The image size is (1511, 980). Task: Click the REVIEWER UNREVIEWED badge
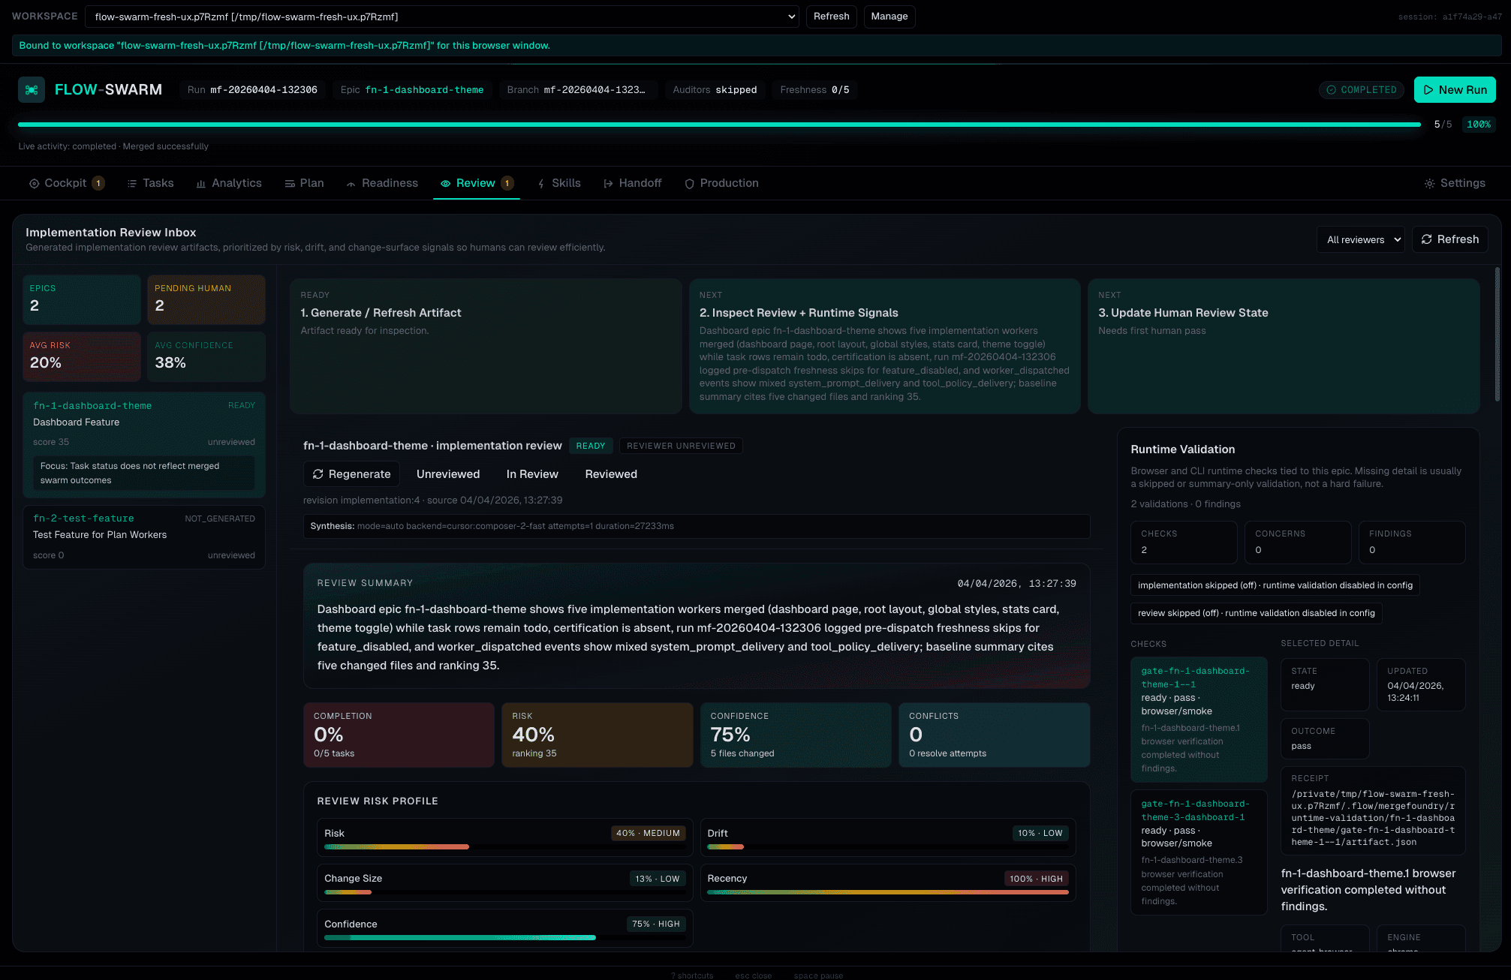coord(681,446)
